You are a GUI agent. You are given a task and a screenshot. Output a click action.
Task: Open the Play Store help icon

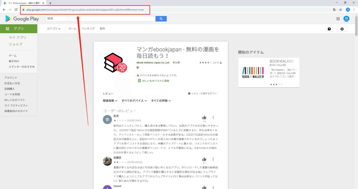pos(329,29)
